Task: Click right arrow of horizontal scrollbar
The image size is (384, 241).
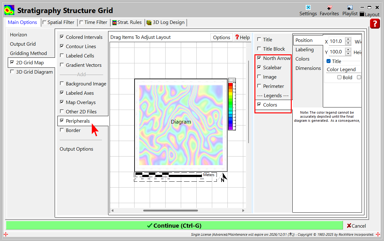Action: (x=243, y=211)
